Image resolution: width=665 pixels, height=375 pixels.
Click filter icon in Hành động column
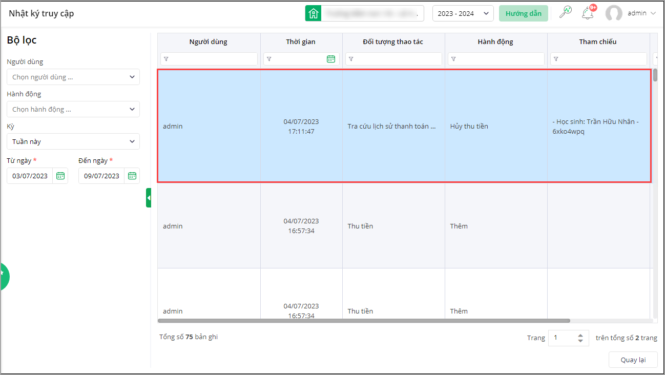pyautogui.click(x=453, y=59)
